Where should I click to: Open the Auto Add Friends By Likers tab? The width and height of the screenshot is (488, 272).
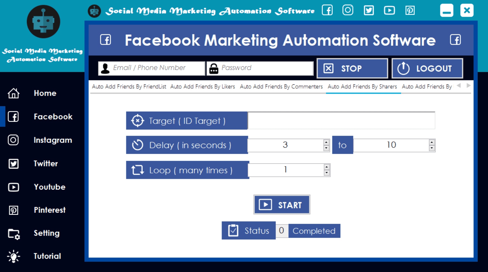point(203,87)
